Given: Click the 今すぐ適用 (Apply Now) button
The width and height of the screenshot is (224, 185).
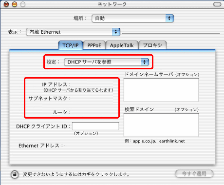Looking at the screenshot, I should (194, 174).
